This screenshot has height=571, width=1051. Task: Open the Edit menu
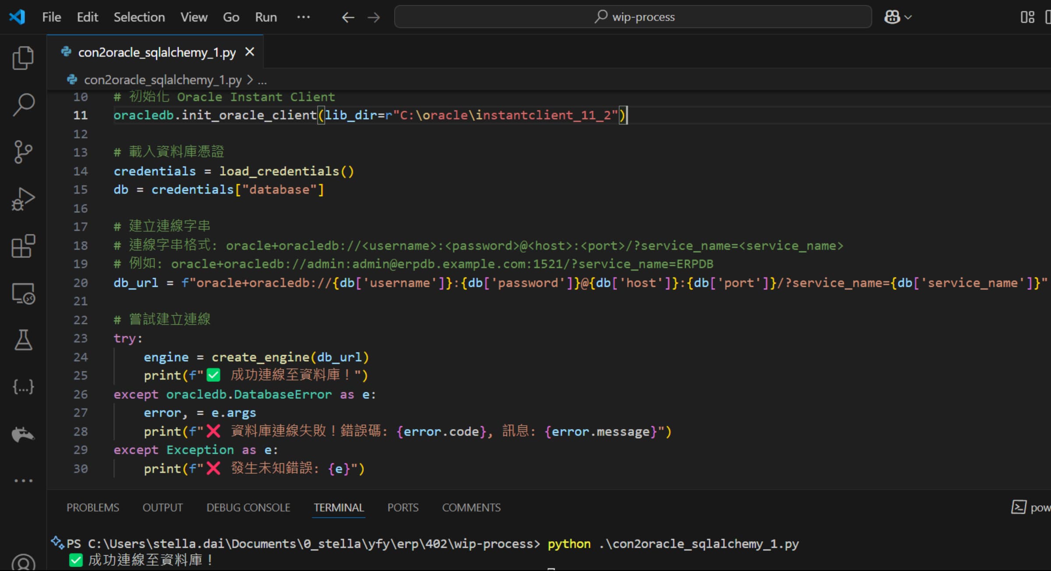(87, 17)
